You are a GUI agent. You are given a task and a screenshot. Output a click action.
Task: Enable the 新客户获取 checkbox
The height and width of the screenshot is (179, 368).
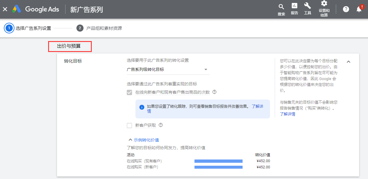(129, 125)
